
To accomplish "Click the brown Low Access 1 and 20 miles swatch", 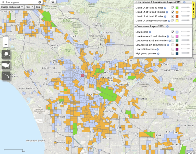I will [177, 45].
